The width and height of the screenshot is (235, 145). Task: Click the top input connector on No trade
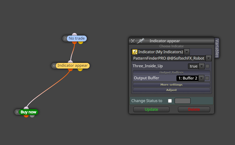(74, 35)
